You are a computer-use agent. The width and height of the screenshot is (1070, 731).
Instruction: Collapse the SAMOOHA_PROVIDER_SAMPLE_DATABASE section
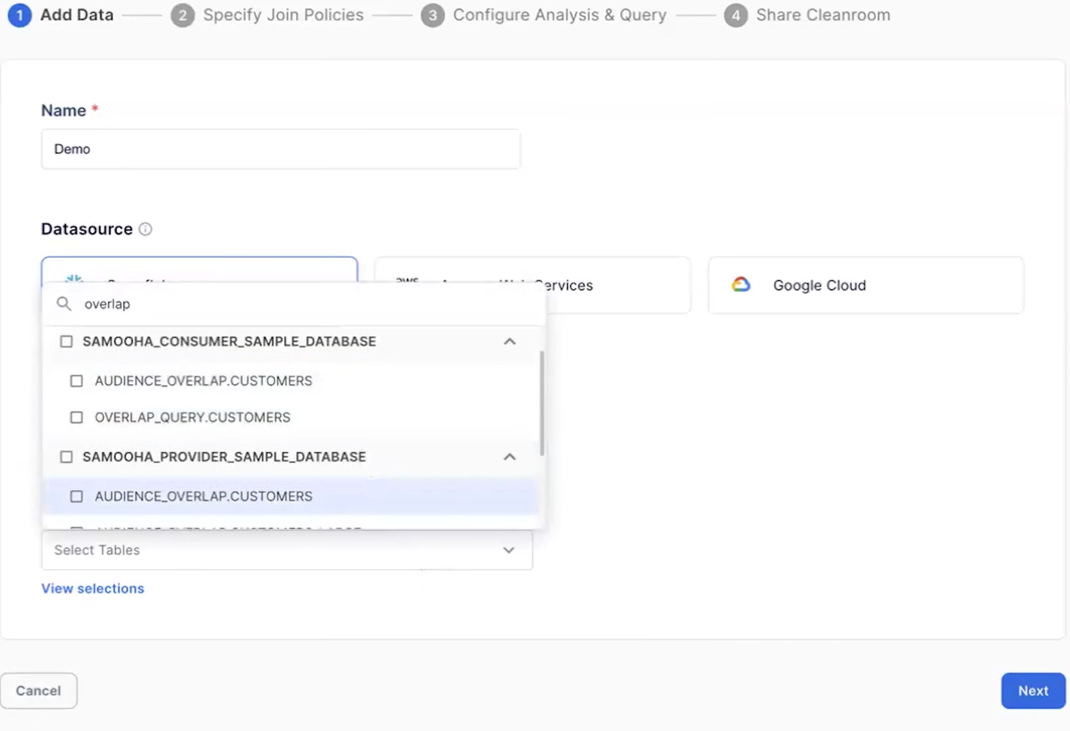click(x=510, y=456)
